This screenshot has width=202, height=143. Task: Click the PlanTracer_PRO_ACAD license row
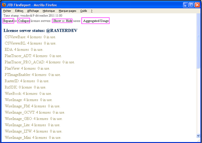40,62
